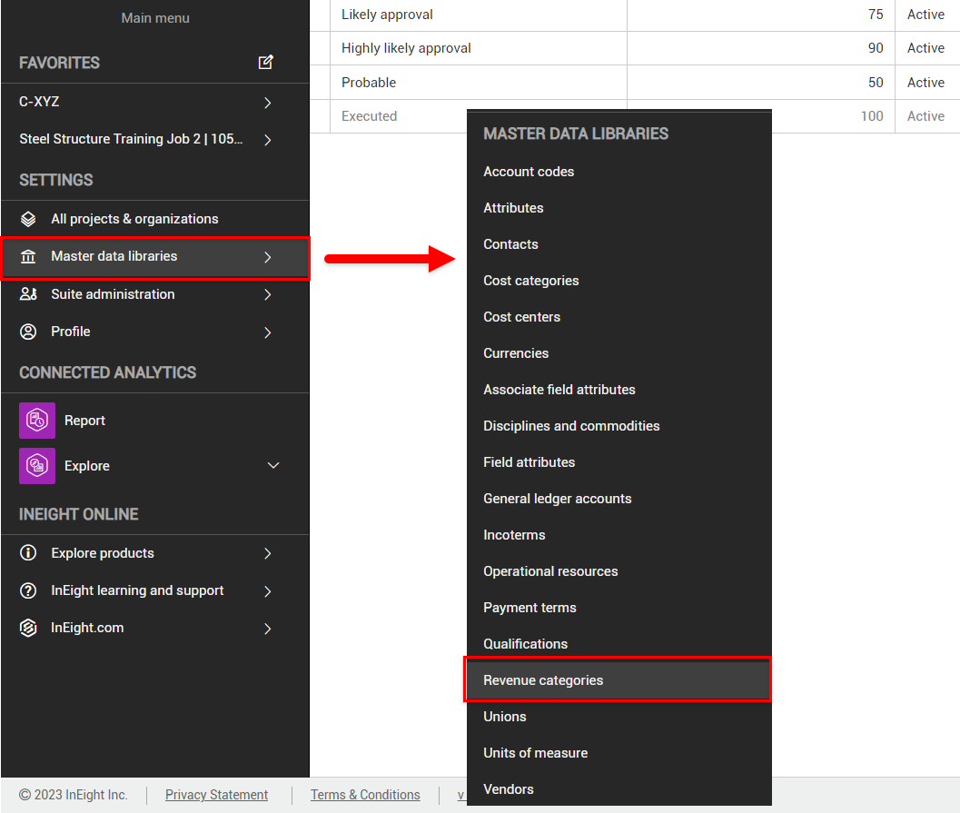Select Revenue categories from the library menu
Image resolution: width=960 pixels, height=813 pixels.
coord(543,680)
